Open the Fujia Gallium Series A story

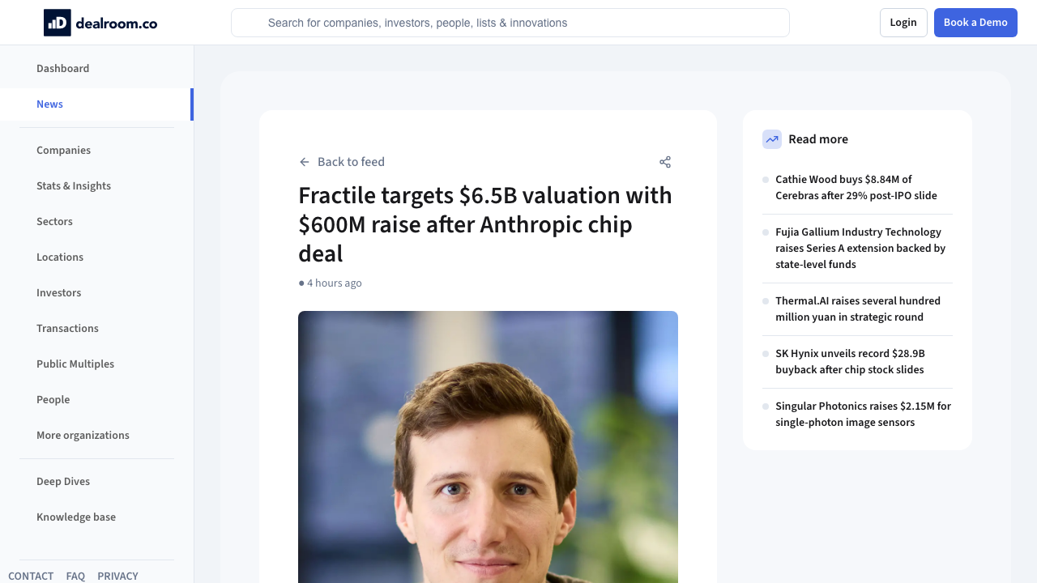coord(860,249)
